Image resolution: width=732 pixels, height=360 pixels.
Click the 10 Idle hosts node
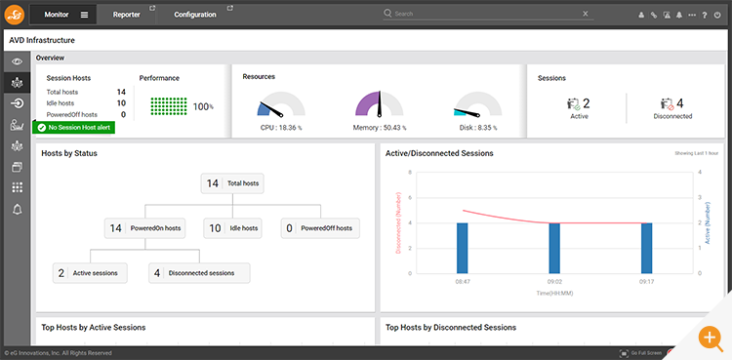(233, 228)
